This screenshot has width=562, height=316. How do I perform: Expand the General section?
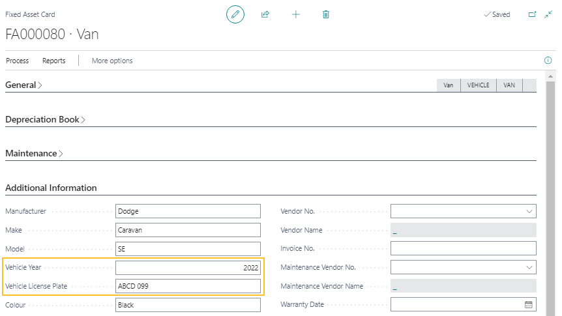click(x=23, y=85)
